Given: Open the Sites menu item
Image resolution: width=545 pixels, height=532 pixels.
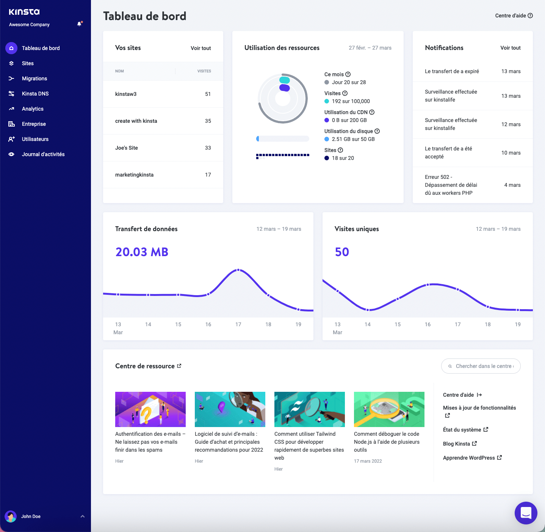Looking at the screenshot, I should click(x=28, y=63).
